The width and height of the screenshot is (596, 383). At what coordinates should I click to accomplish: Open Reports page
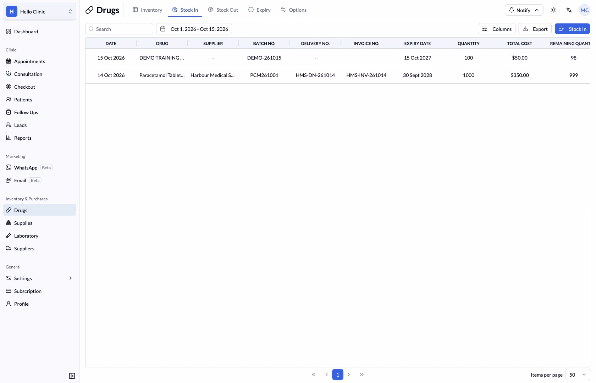click(x=39, y=138)
